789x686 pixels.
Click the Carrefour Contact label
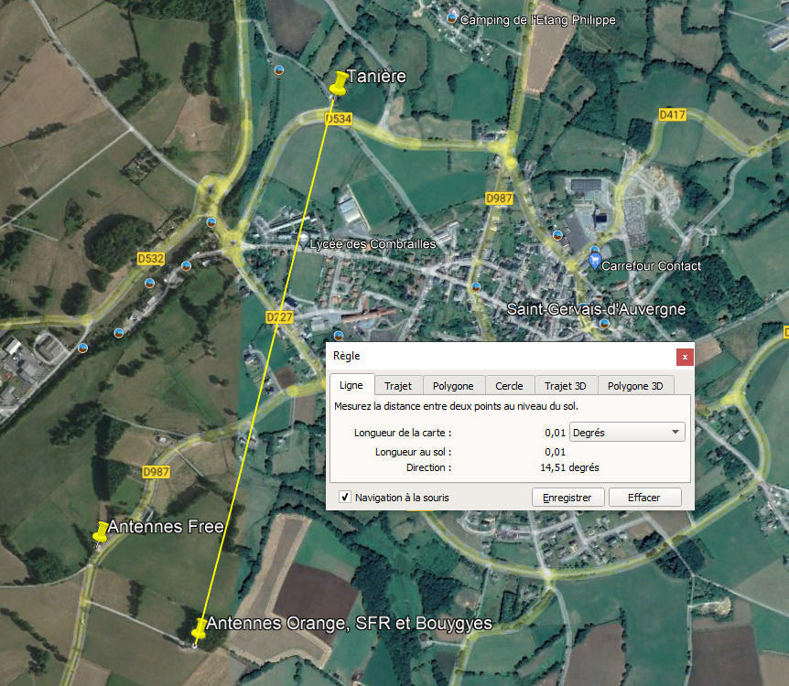tap(651, 265)
